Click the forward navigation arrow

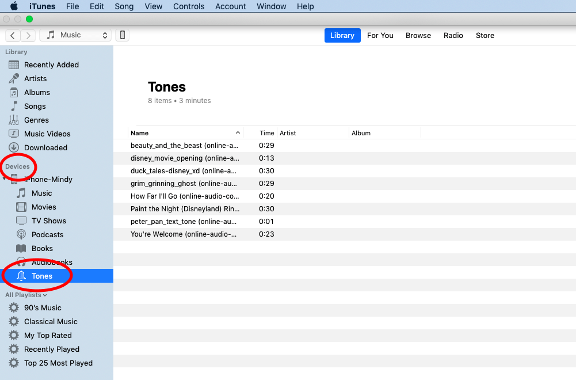pyautogui.click(x=28, y=35)
